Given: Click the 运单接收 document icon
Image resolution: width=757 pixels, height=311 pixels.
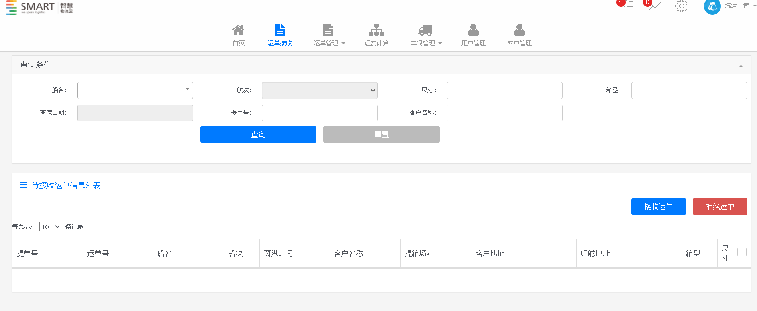Looking at the screenshot, I should [280, 30].
